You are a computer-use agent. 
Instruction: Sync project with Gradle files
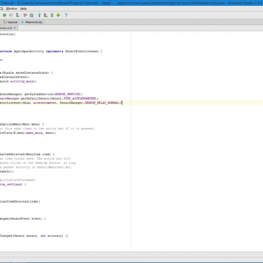coord(39,15)
